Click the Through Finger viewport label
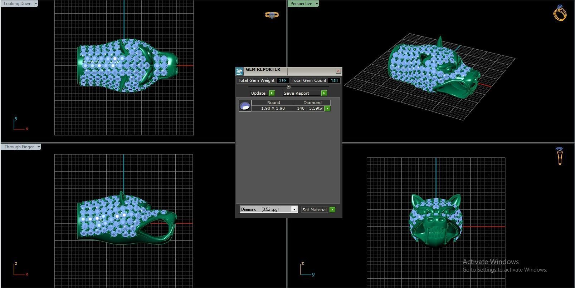Screen dimensions: 575x288 point(19,147)
